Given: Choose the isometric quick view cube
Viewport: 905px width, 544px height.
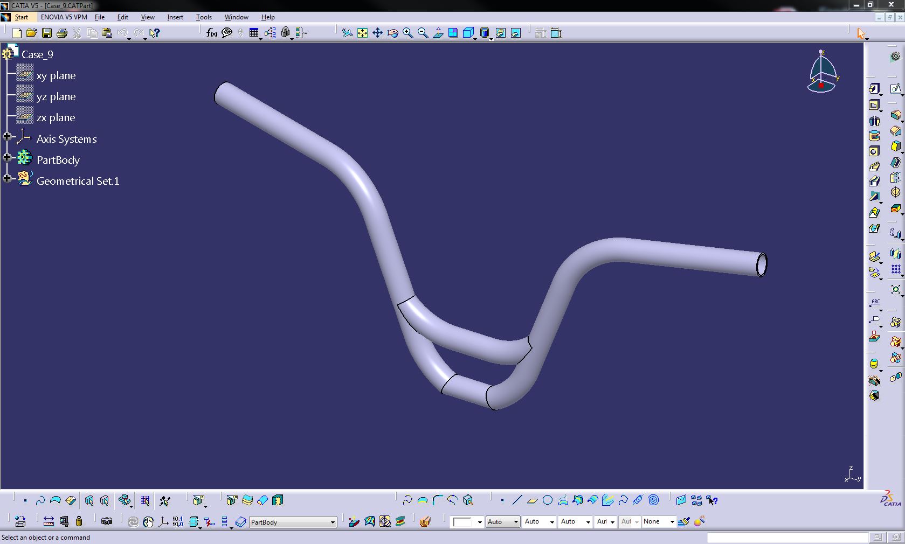Looking at the screenshot, I should 468,33.
